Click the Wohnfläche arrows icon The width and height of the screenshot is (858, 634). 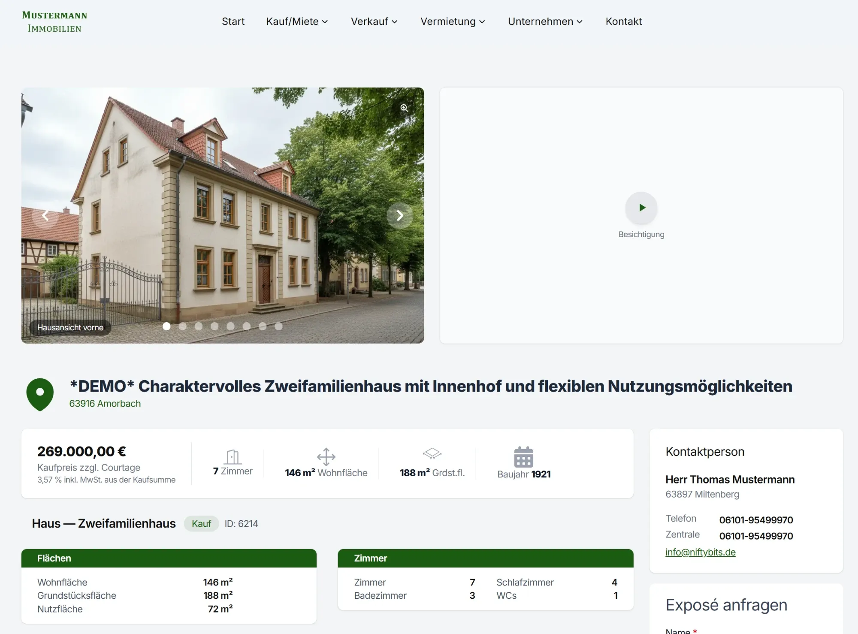pyautogui.click(x=326, y=457)
